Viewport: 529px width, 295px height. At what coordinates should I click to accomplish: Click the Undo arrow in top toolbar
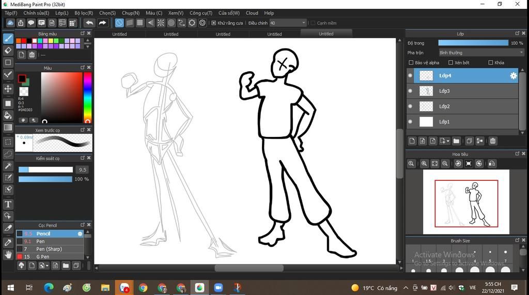[89, 23]
